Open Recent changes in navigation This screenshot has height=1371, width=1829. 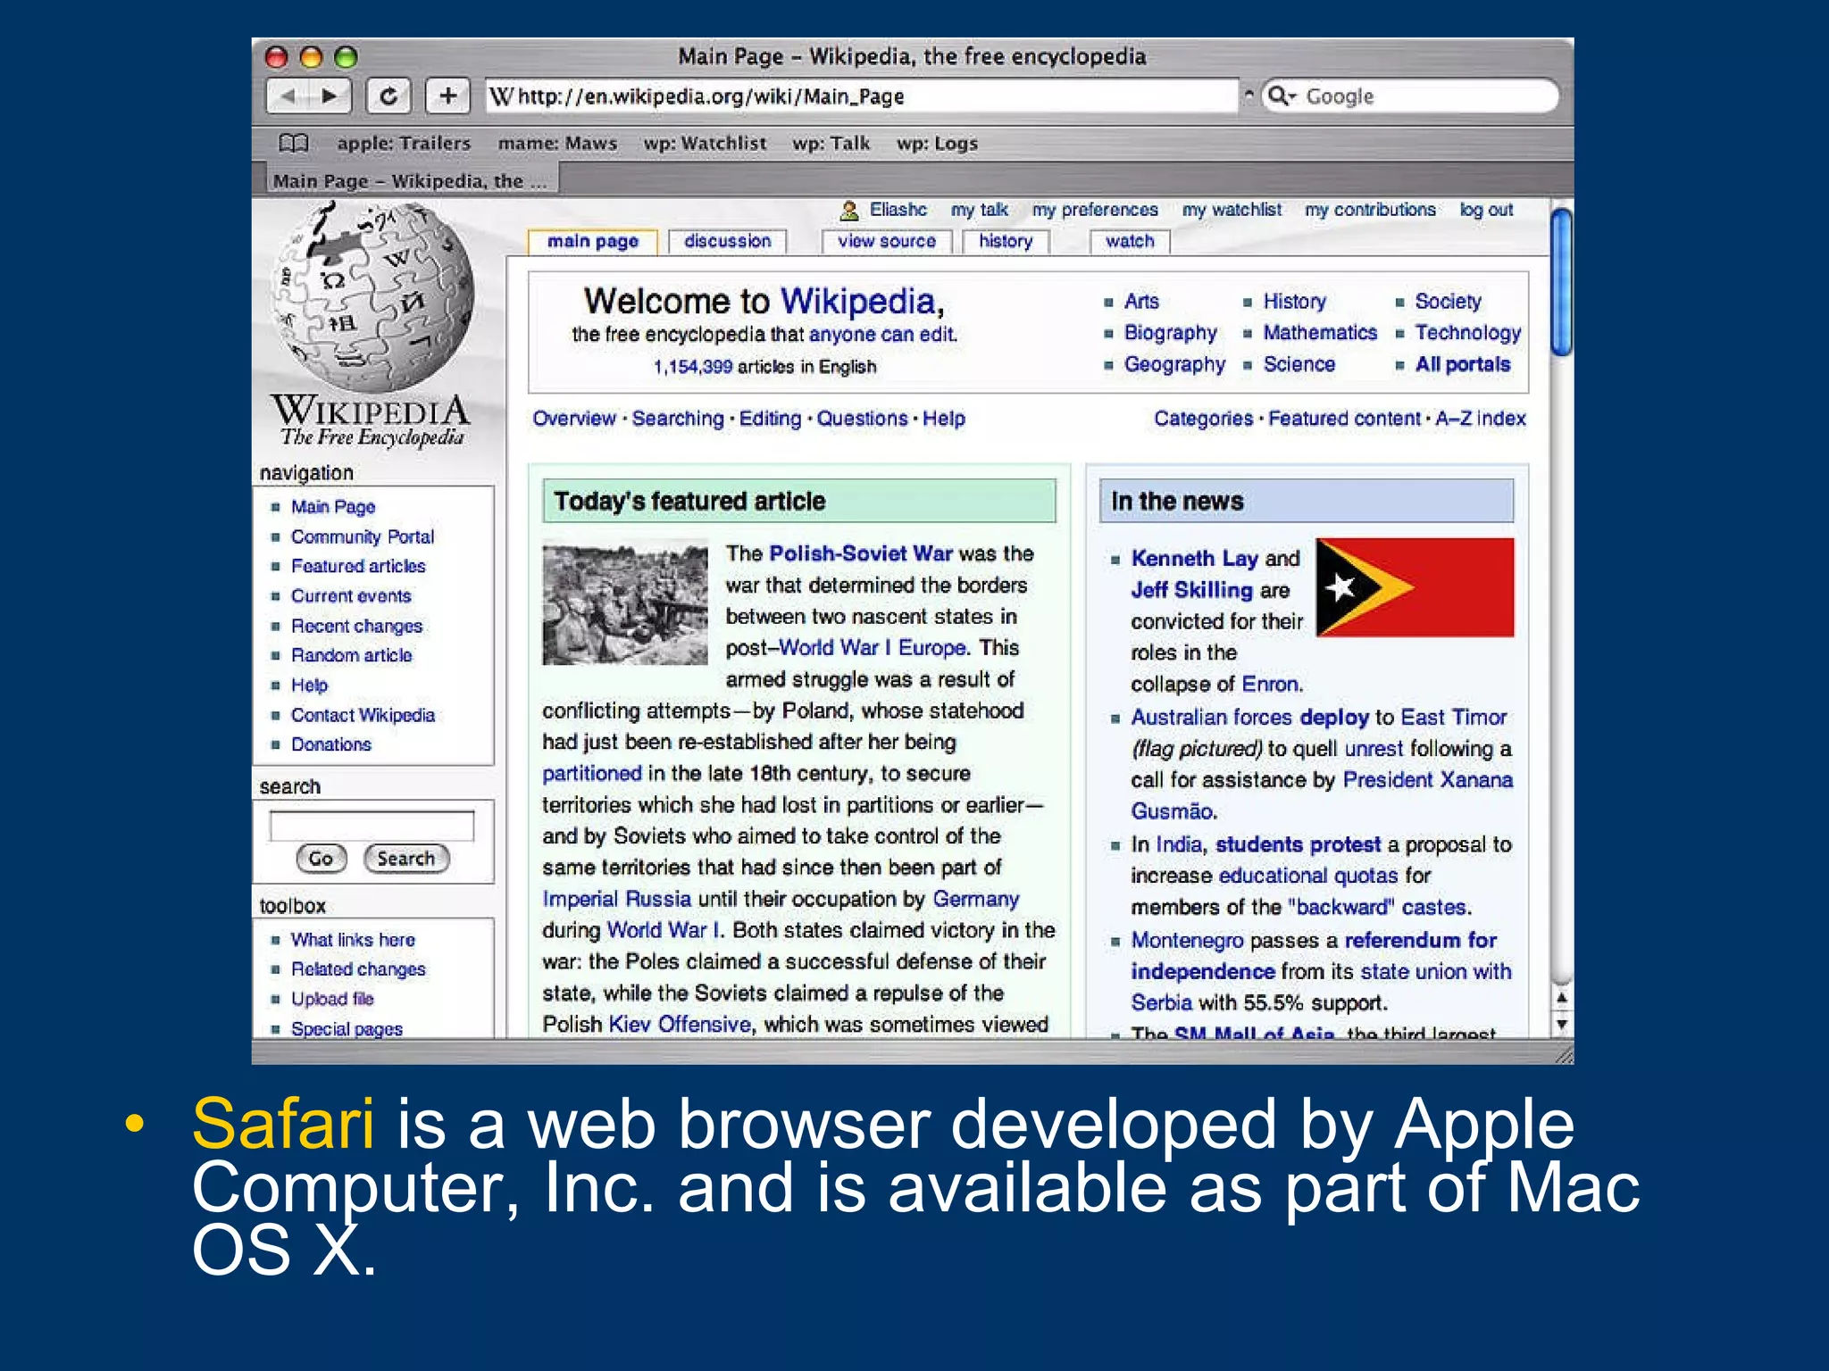pos(356,626)
